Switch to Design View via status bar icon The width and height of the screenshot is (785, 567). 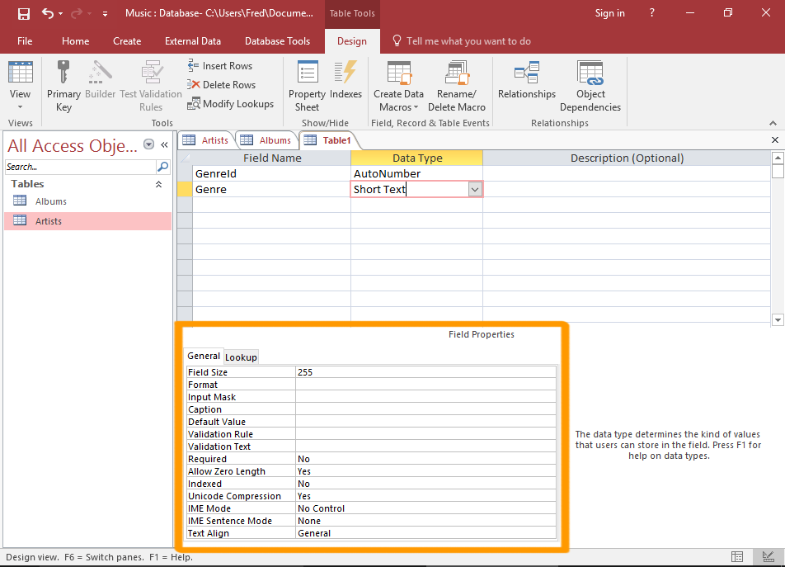coord(769,557)
